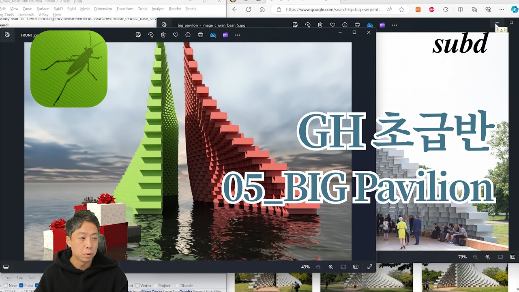
Task: Open Browser essentials heart icon
Action: tap(488, 9)
